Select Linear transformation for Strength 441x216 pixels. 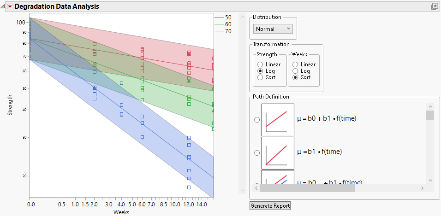261,64
